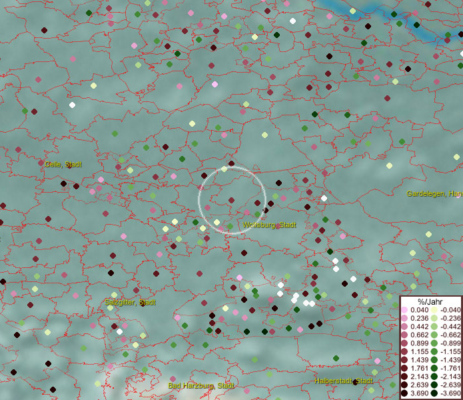
Task: Click the -0.236 light green legend swatch
Action: point(434,318)
